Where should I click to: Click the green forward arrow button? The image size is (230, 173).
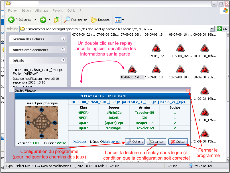pyautogui.click(x=43, y=20)
